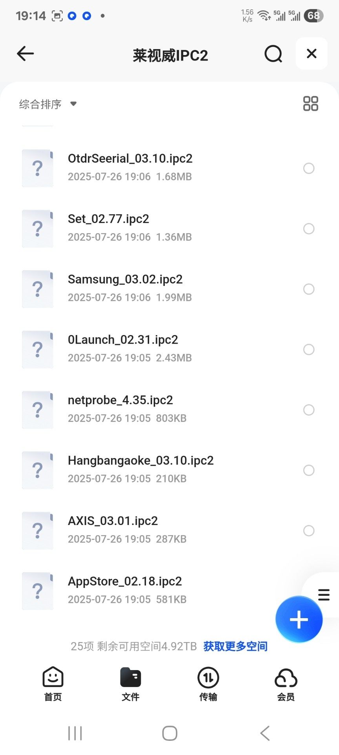Expand the 综合排序 sort dropdown
Image resolution: width=339 pixels, height=755 pixels.
[47, 104]
